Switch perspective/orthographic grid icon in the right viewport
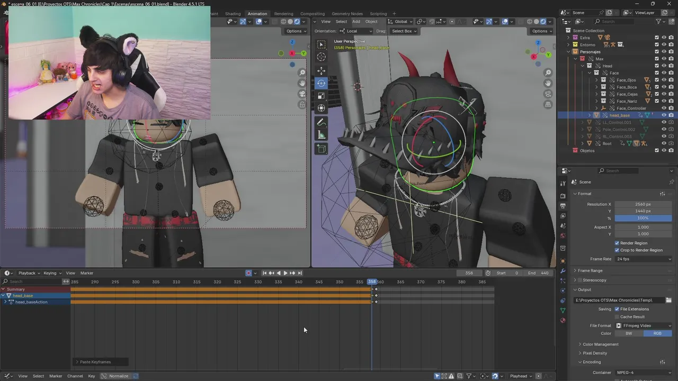The width and height of the screenshot is (678, 381). pos(548,104)
